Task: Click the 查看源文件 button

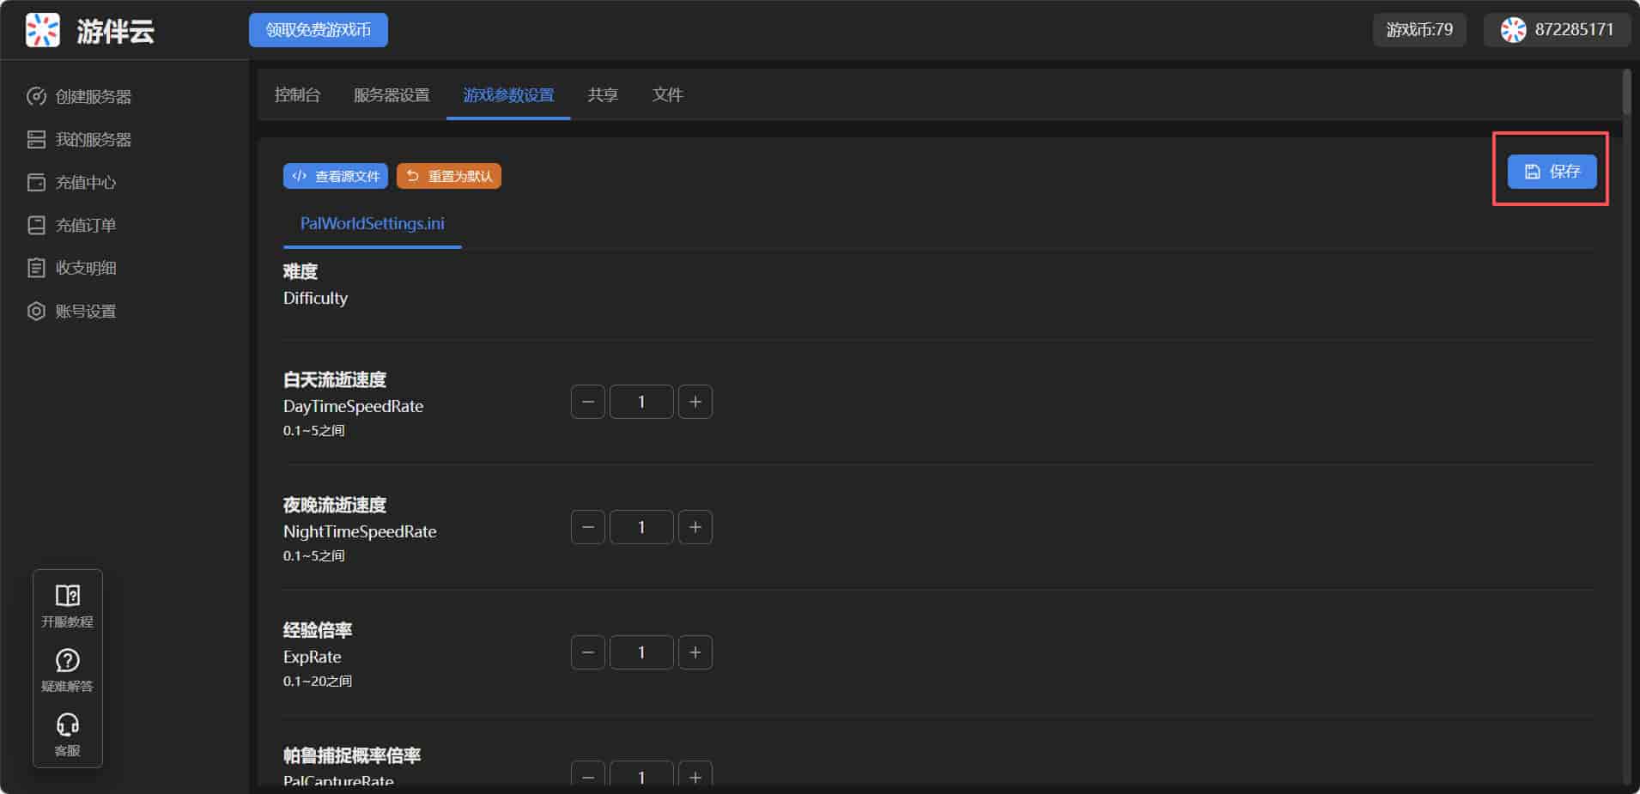Action: (335, 177)
